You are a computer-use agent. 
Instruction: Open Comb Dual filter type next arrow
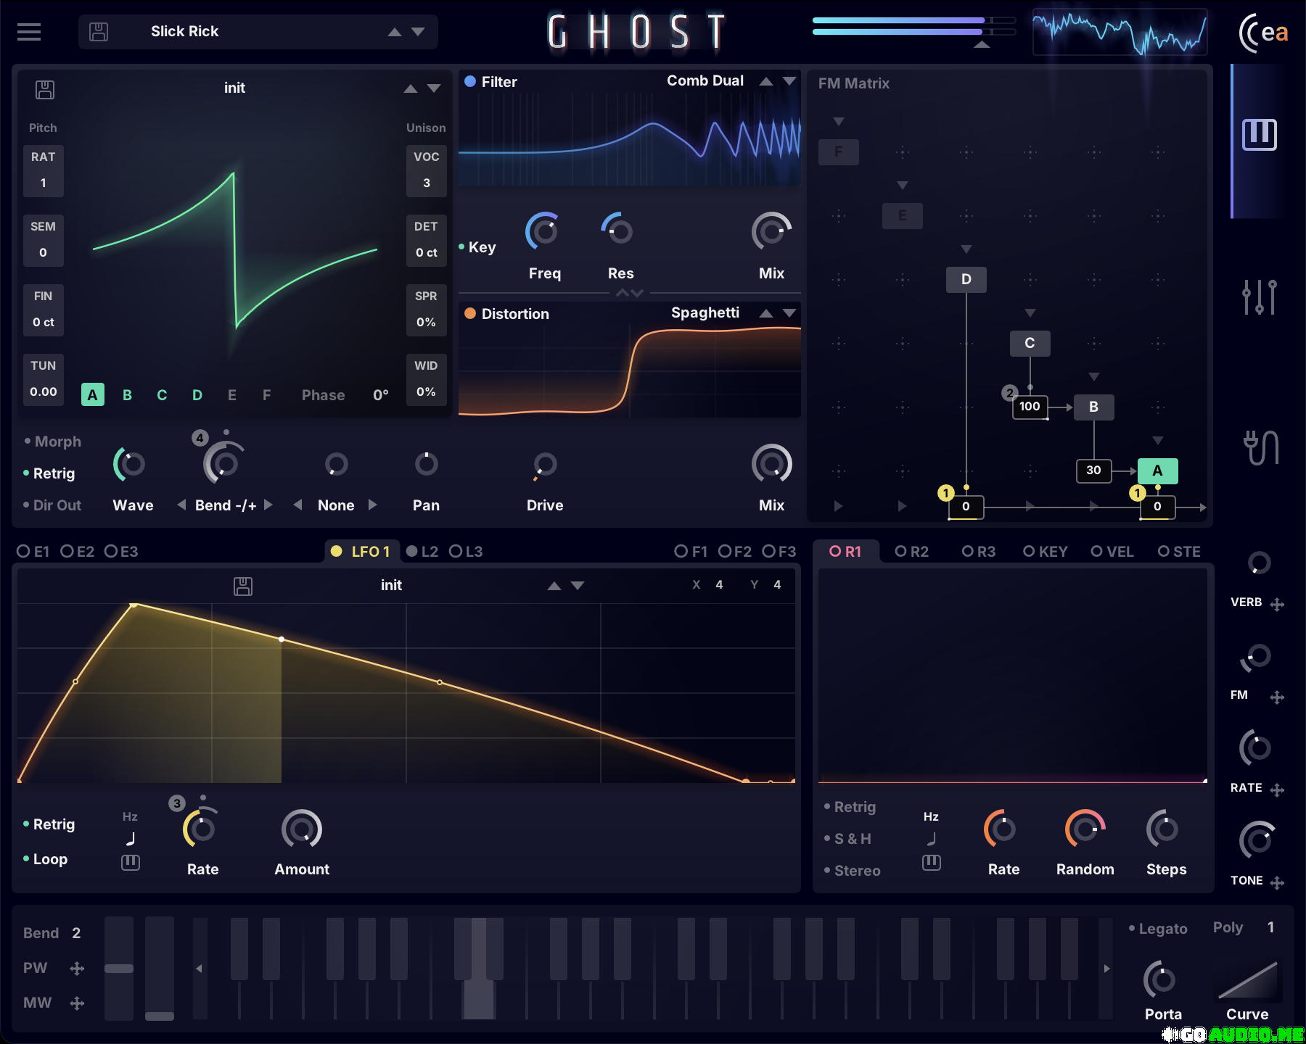pyautogui.click(x=789, y=81)
